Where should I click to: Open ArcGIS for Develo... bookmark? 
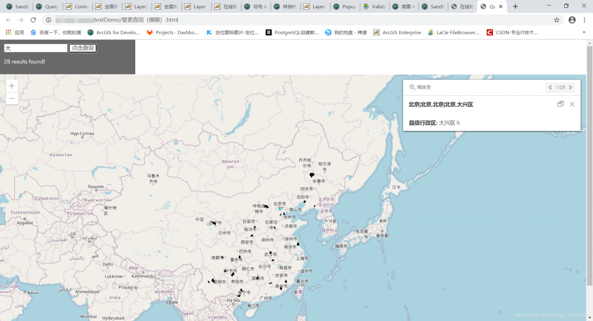114,32
